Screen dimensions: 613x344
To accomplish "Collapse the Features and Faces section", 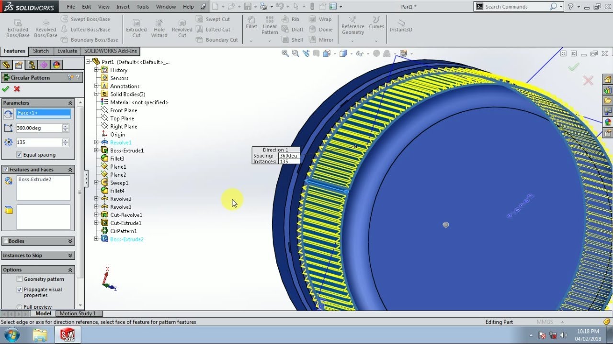I will [70, 170].
